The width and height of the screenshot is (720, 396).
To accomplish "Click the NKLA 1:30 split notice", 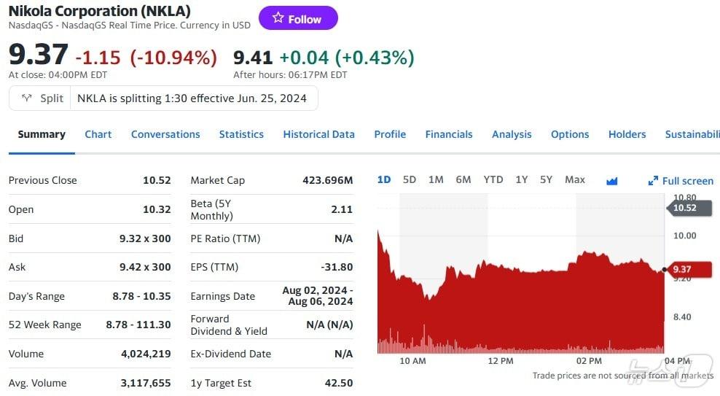I will click(192, 98).
